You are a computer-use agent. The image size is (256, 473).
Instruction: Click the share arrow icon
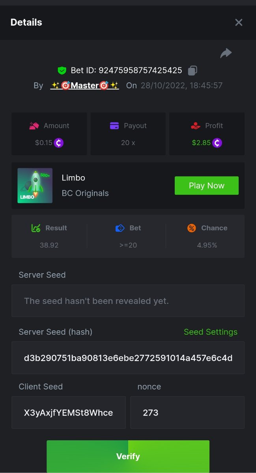pyautogui.click(x=226, y=53)
